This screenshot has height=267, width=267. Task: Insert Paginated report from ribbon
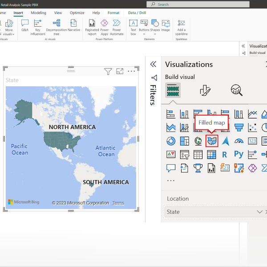coord(92,27)
